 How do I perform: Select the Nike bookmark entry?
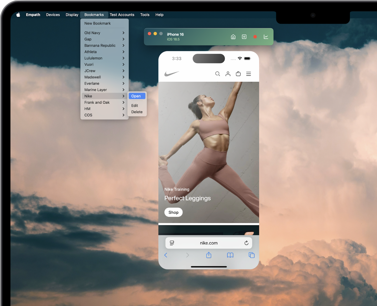pos(104,96)
